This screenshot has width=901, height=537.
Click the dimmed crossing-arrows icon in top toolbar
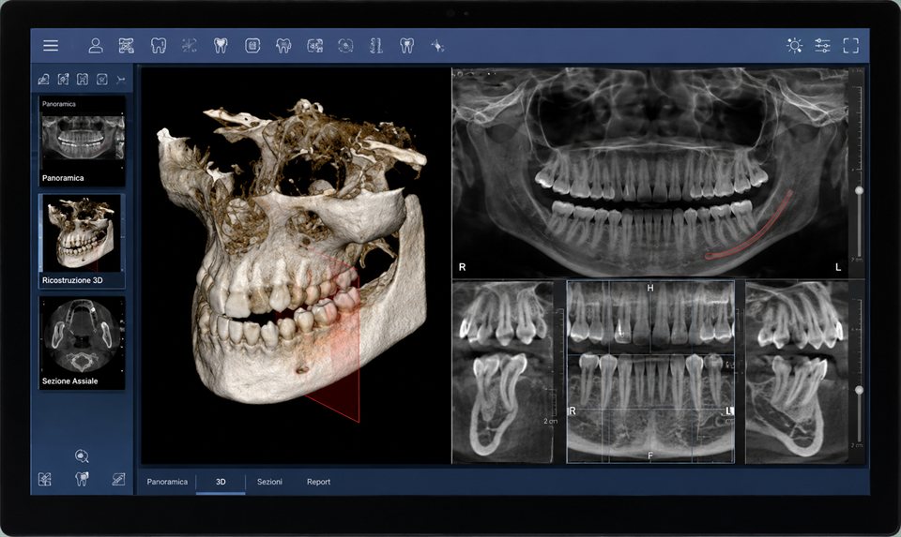189,45
